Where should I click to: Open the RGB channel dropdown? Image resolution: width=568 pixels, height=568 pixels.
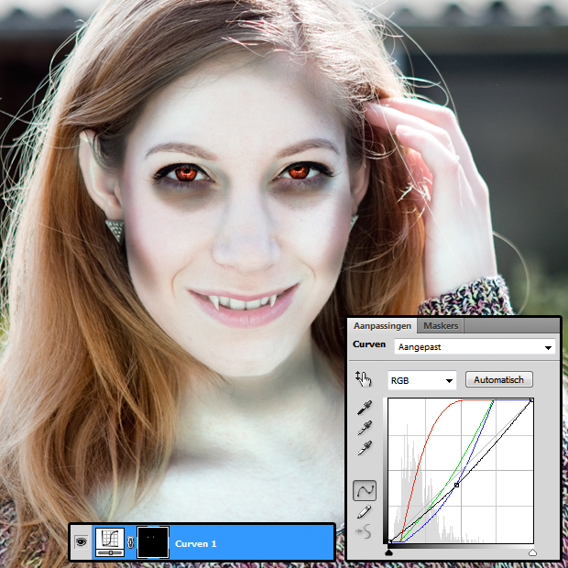coord(421,379)
